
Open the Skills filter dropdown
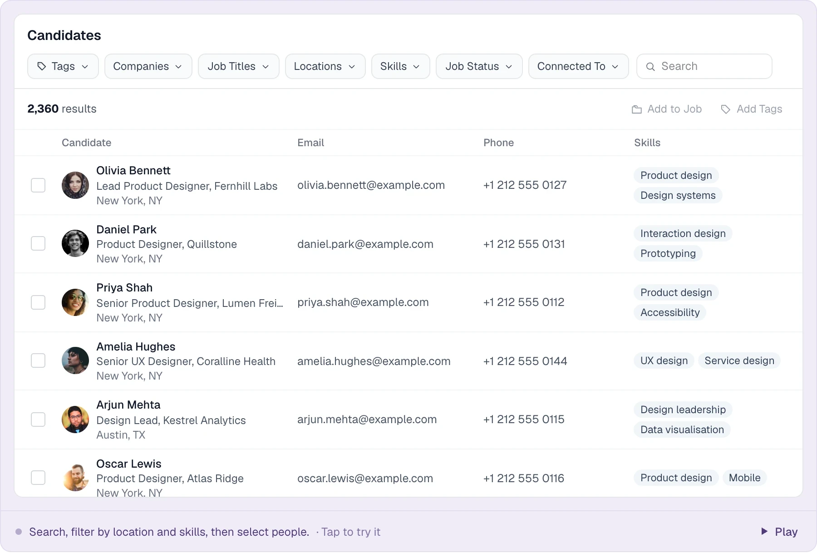tap(401, 66)
